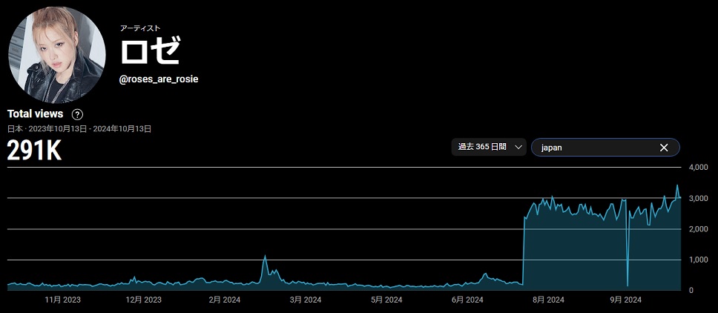The image size is (718, 313).
Task: Click the artist name ロゼ
Action: (151, 51)
